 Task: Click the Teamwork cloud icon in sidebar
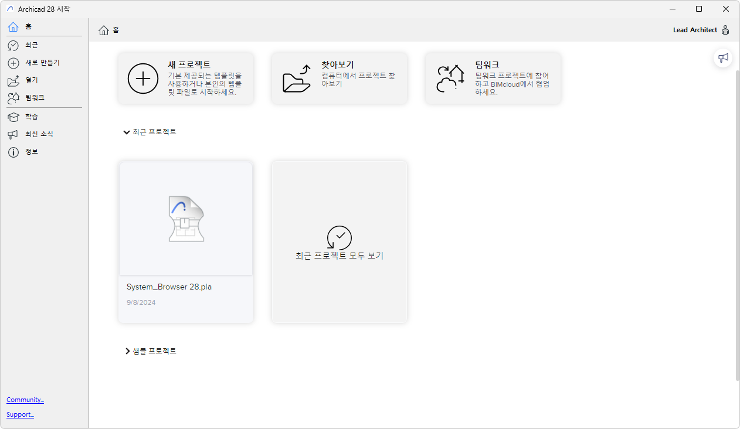tap(13, 98)
